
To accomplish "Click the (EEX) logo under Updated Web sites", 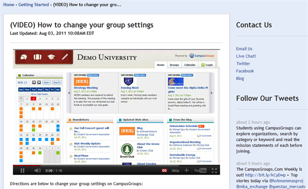I will pos(127,131).
